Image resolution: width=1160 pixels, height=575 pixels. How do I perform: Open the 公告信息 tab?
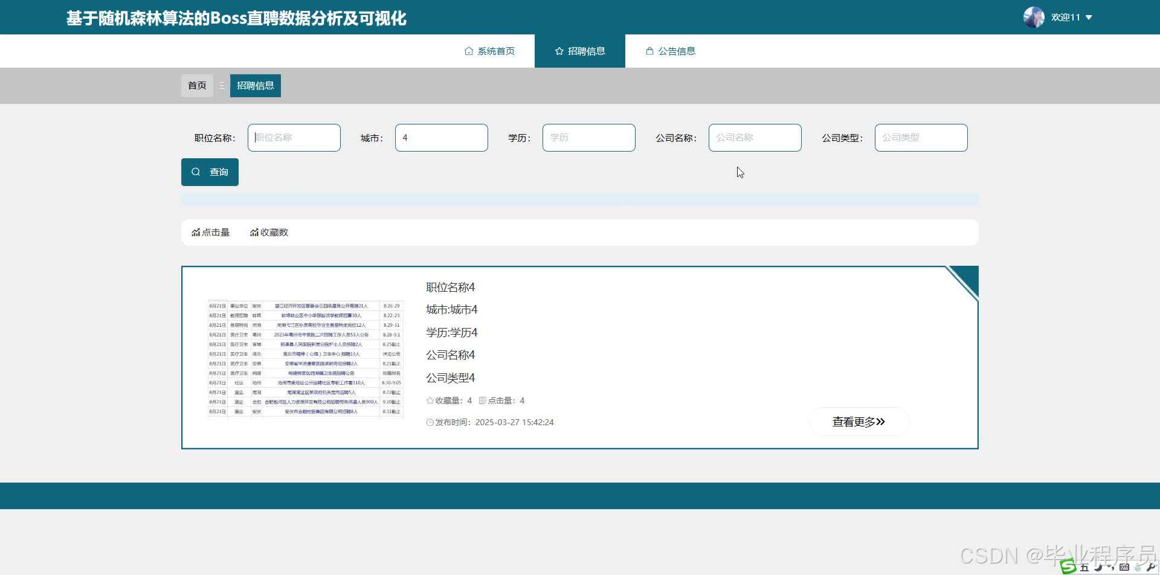pos(671,51)
